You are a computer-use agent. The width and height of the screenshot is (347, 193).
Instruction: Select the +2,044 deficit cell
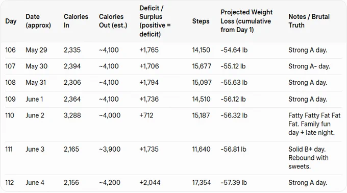150,182
